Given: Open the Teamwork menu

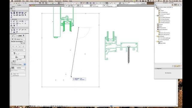Looking at the screenshot, I should [x=58, y=1].
